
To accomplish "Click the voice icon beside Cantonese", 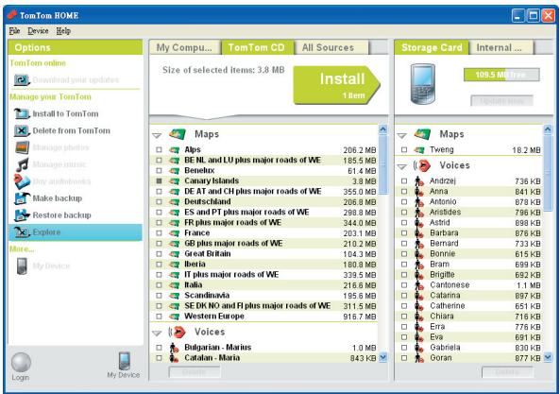I will click(418, 285).
